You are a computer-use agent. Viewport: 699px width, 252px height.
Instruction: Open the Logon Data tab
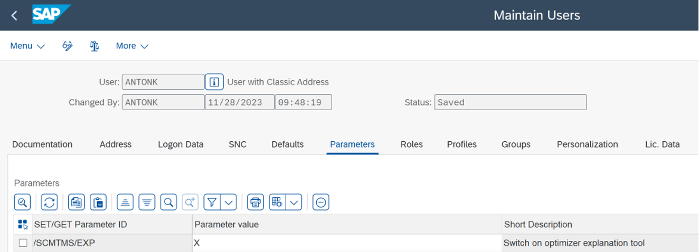pos(181,144)
